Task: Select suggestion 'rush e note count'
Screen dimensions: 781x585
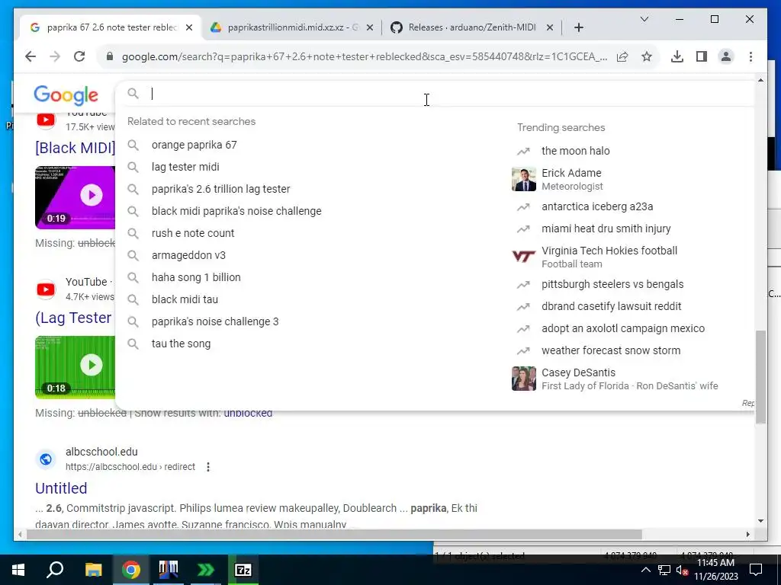Action: 193,233
